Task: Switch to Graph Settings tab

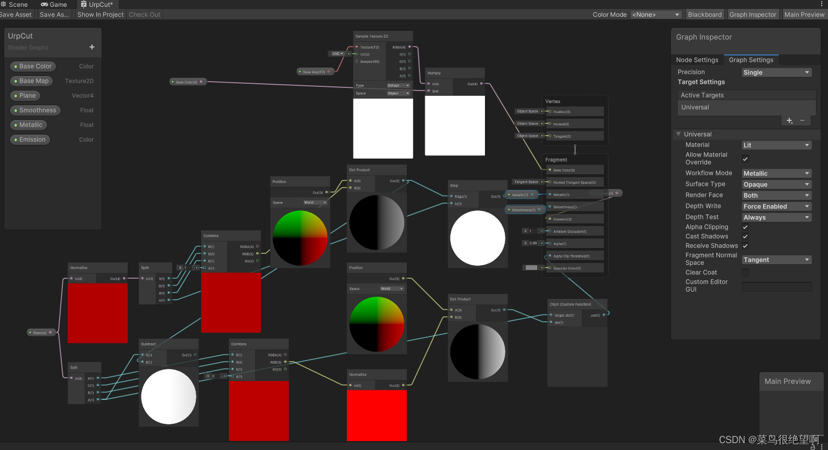Action: tap(751, 60)
